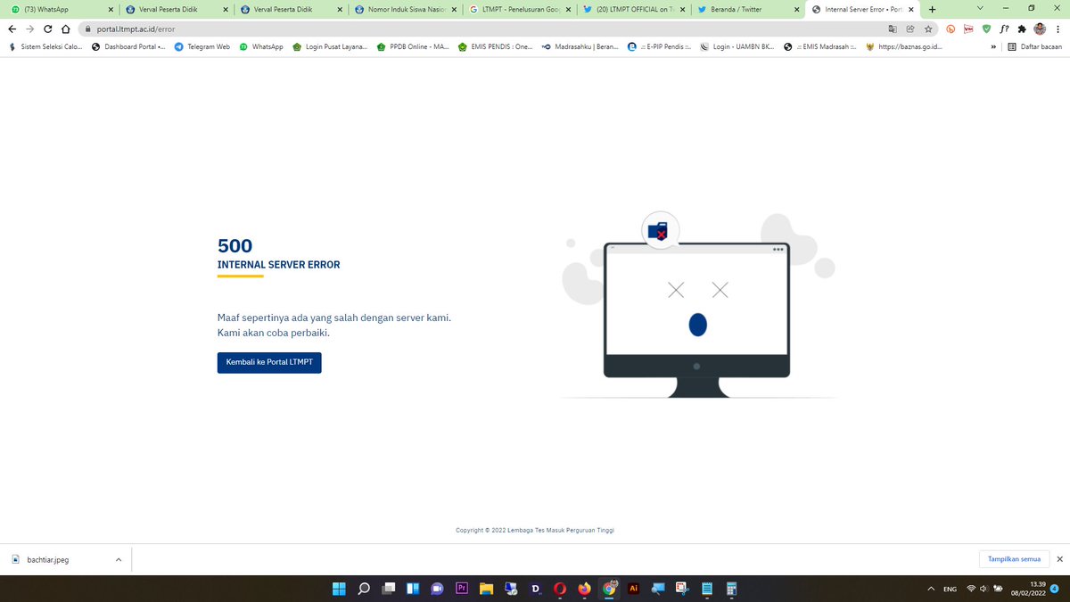Show more bookmarks with the double chevron
This screenshot has height=602, width=1070.
coord(993,46)
